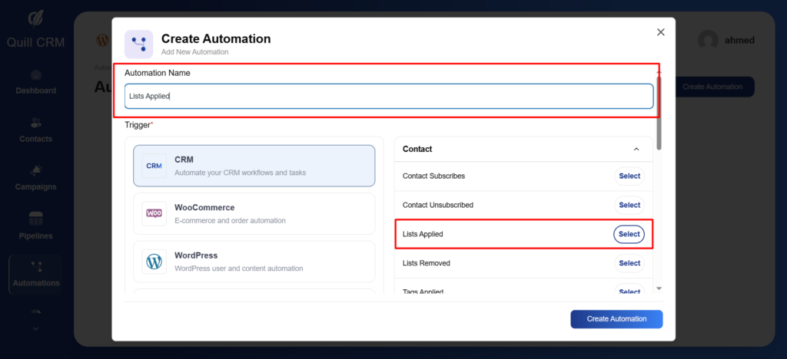The image size is (787, 359).
Task: Open Contacts in the sidebar
Action: coord(36,124)
